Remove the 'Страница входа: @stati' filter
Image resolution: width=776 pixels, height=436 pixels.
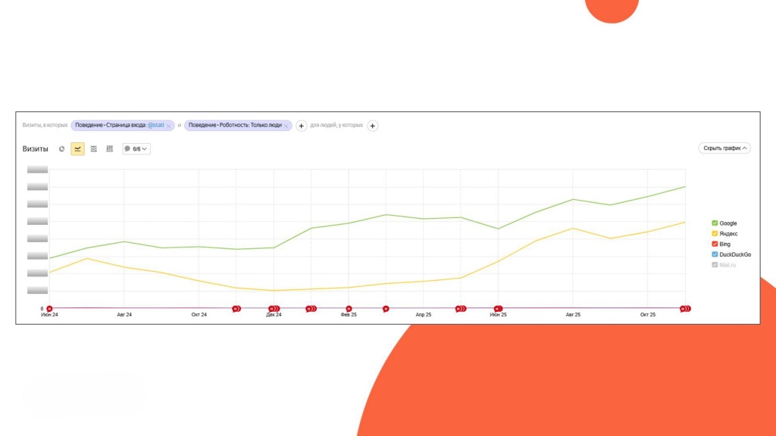[x=169, y=126]
